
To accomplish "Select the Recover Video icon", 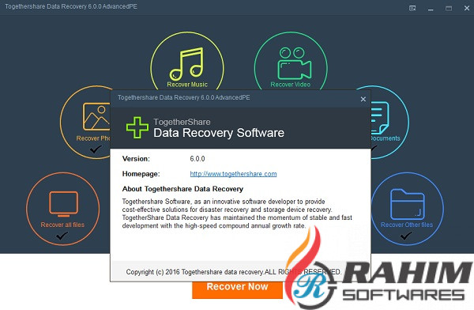I will [x=294, y=63].
